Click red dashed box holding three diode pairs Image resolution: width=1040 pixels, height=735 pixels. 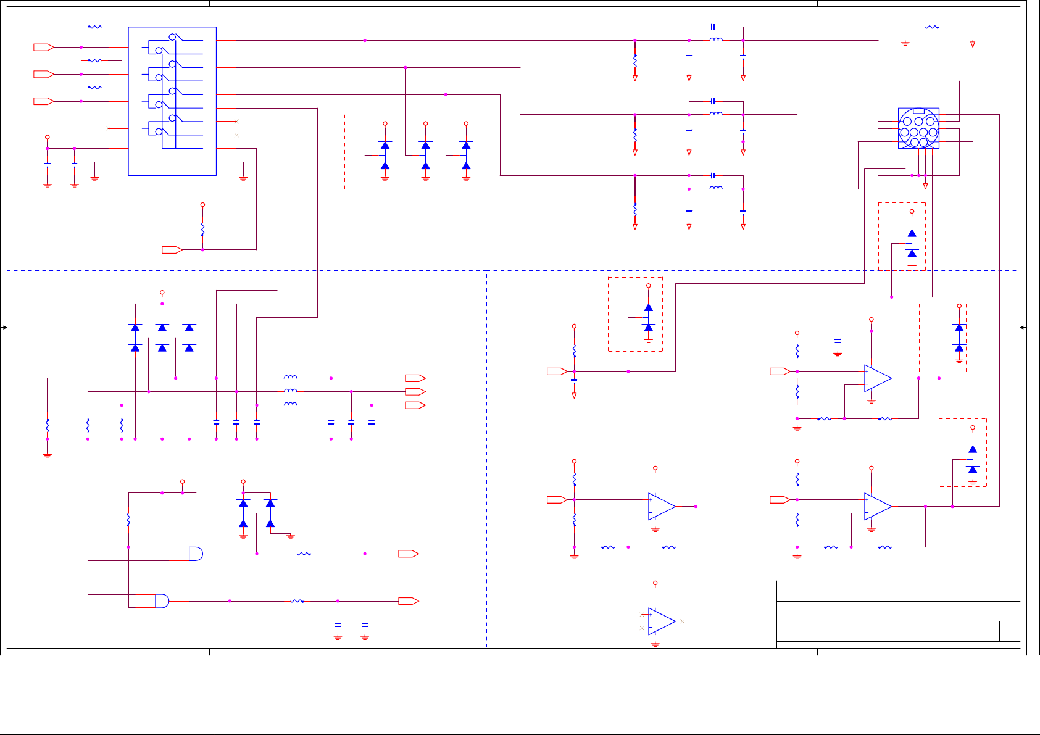tap(412, 152)
